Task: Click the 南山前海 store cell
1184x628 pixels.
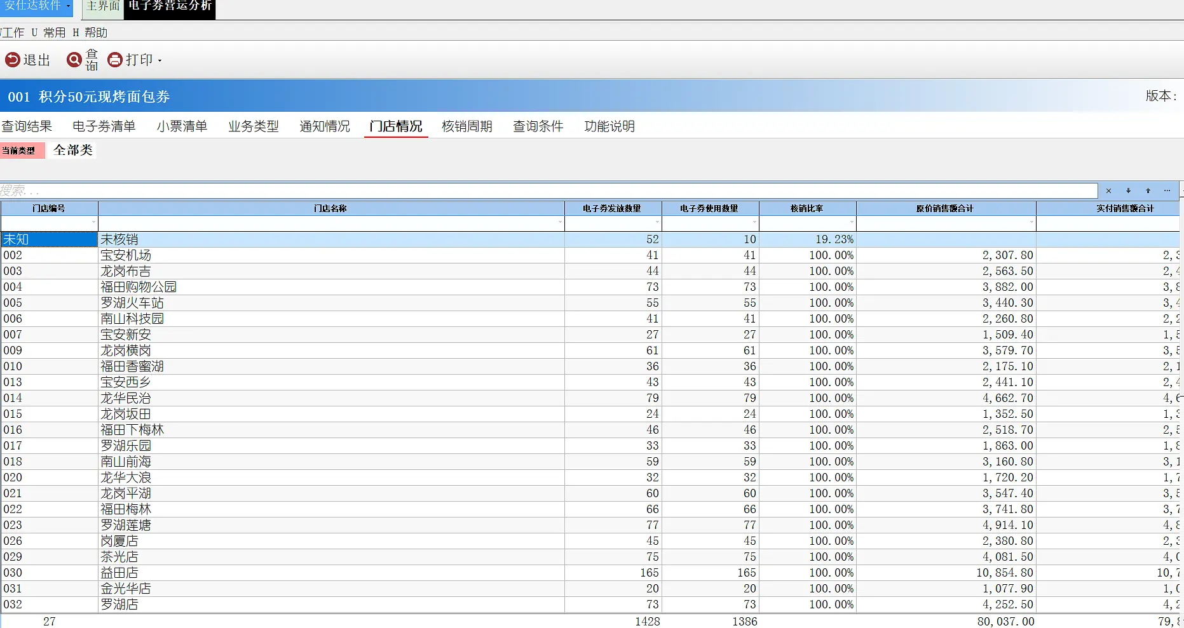Action: [x=331, y=462]
